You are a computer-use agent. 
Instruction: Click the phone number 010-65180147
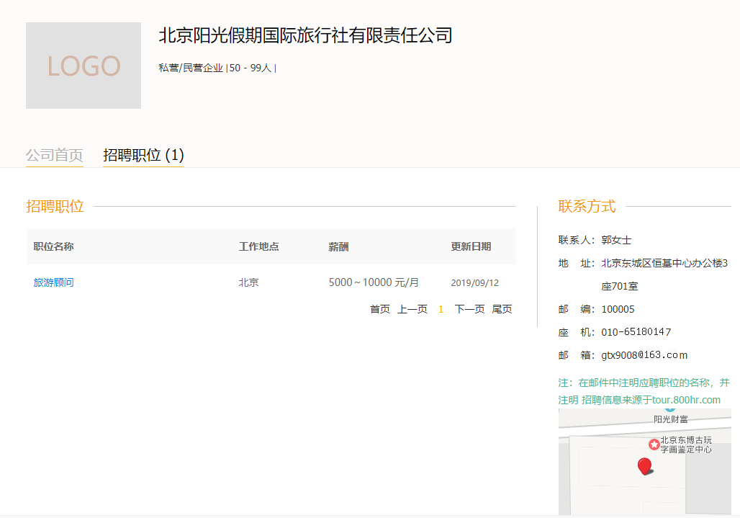636,332
